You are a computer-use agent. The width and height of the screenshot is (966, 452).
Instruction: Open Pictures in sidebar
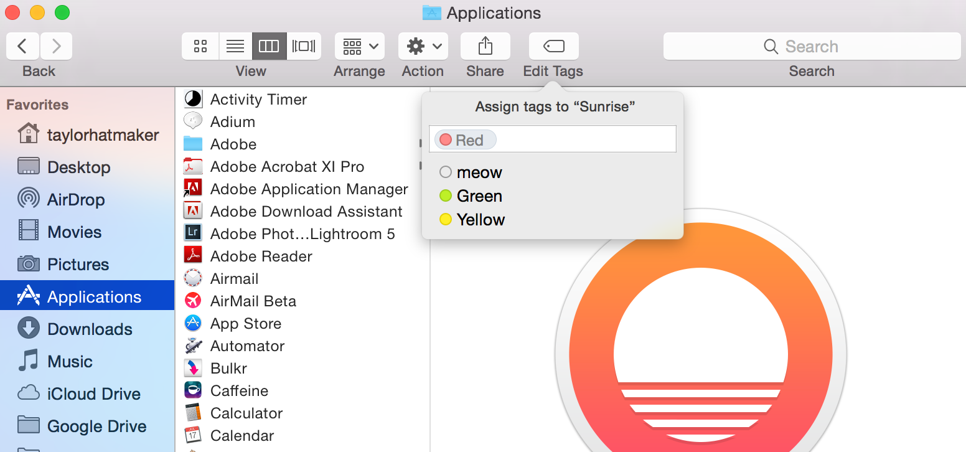pyautogui.click(x=88, y=264)
